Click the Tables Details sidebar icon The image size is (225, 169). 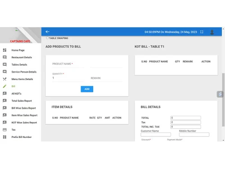pos(4,64)
